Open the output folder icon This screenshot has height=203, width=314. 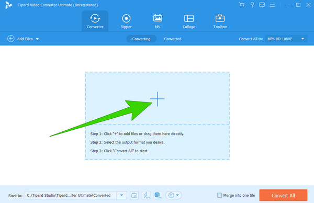134,195
